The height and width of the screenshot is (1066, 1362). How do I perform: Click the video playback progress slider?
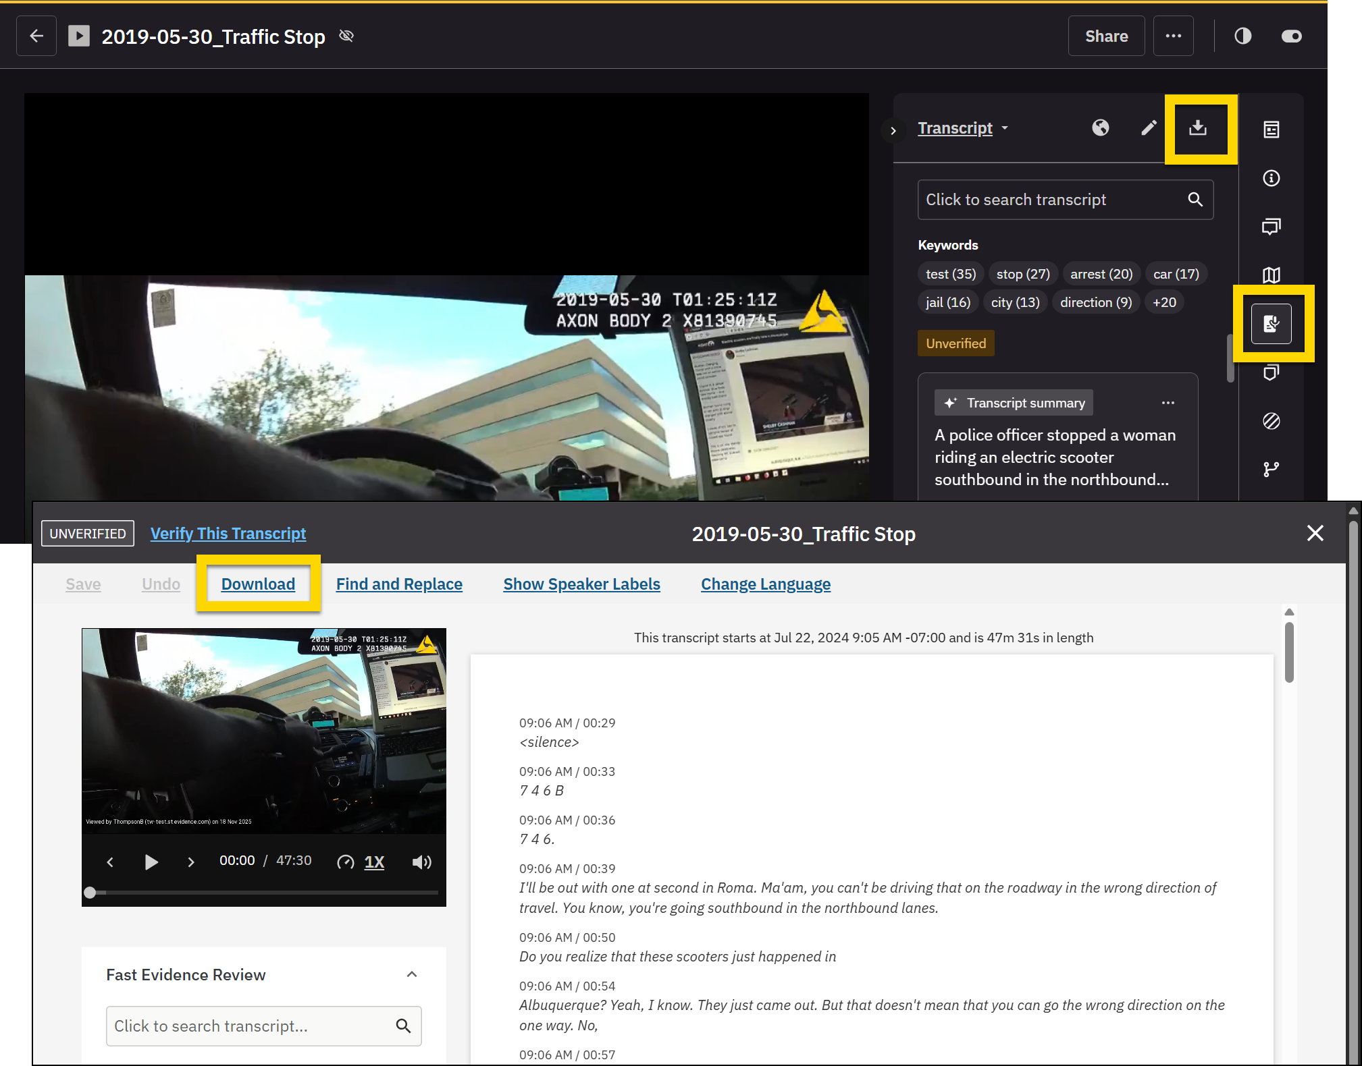click(263, 893)
